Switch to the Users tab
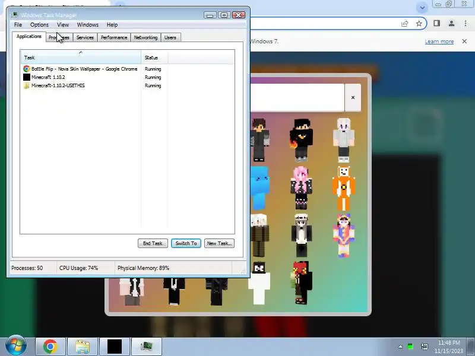 (x=170, y=37)
